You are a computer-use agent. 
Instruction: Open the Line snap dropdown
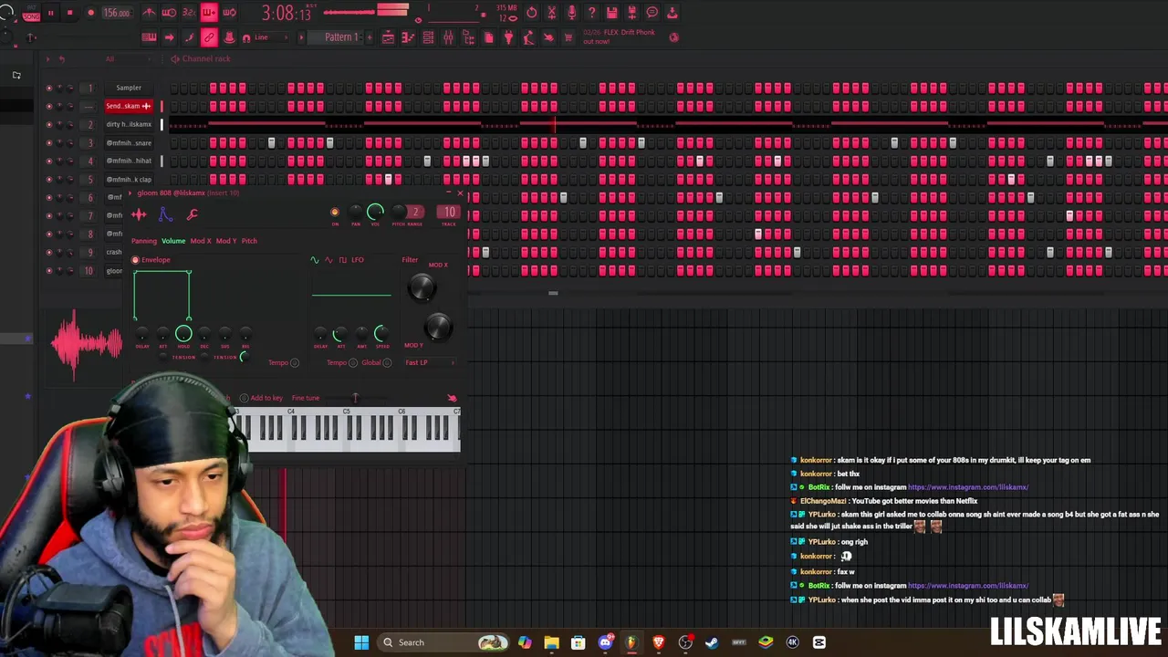(270, 37)
